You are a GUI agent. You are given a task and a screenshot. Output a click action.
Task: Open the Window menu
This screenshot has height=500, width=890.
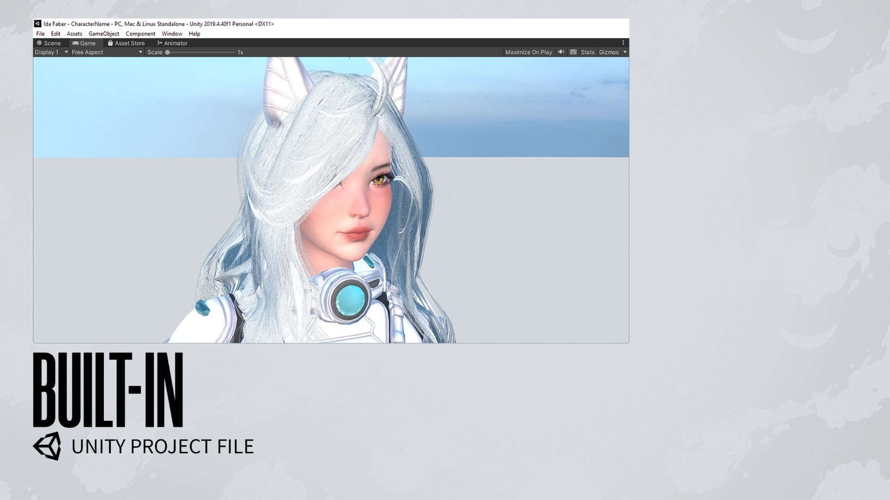(x=172, y=34)
